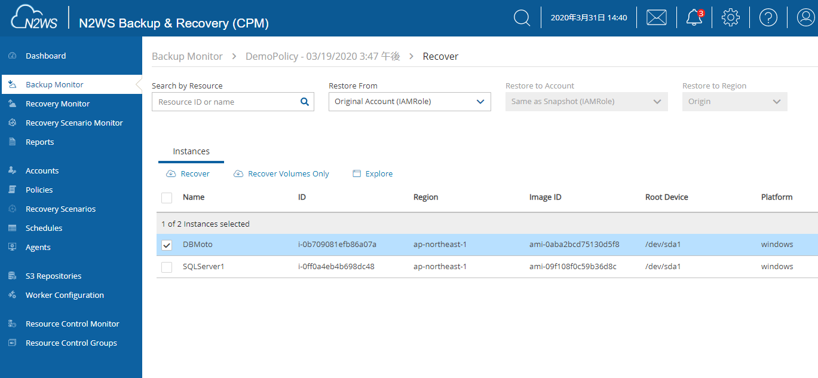Sort by the Platform column header
This screenshot has height=378, width=818.
click(x=777, y=197)
